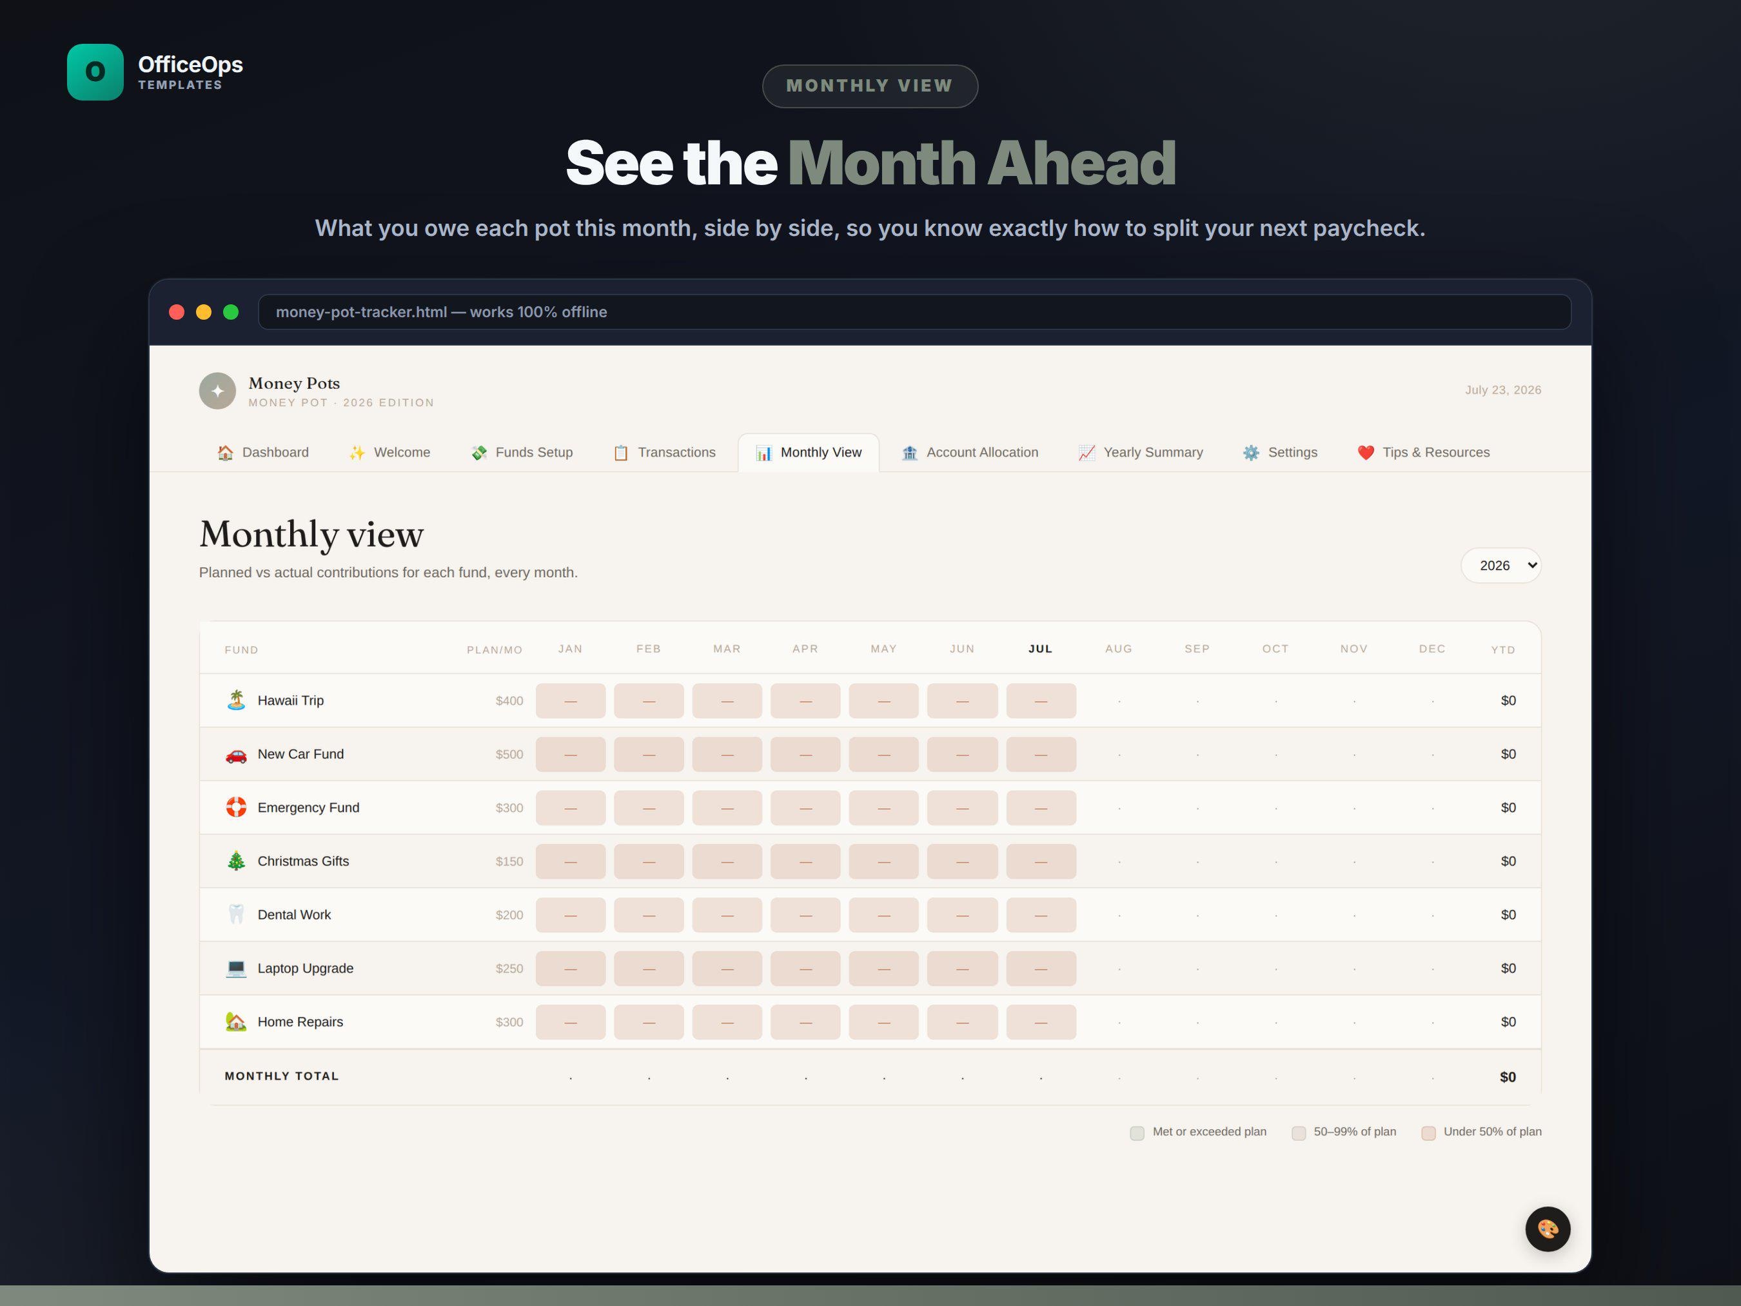
Task: Click the Laptop Upgrade laptop icon
Action: click(x=236, y=968)
